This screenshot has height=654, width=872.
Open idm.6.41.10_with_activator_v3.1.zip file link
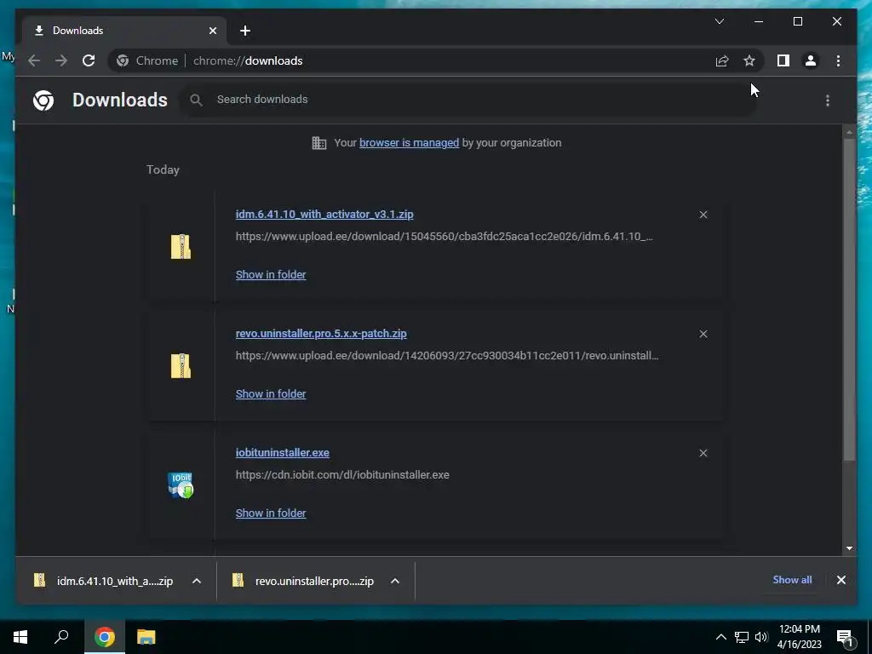324,214
